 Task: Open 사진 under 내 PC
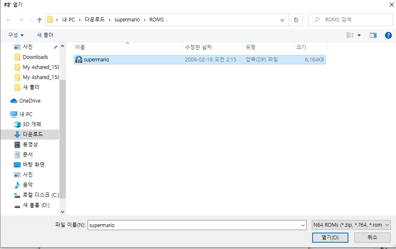pyautogui.click(x=27, y=175)
